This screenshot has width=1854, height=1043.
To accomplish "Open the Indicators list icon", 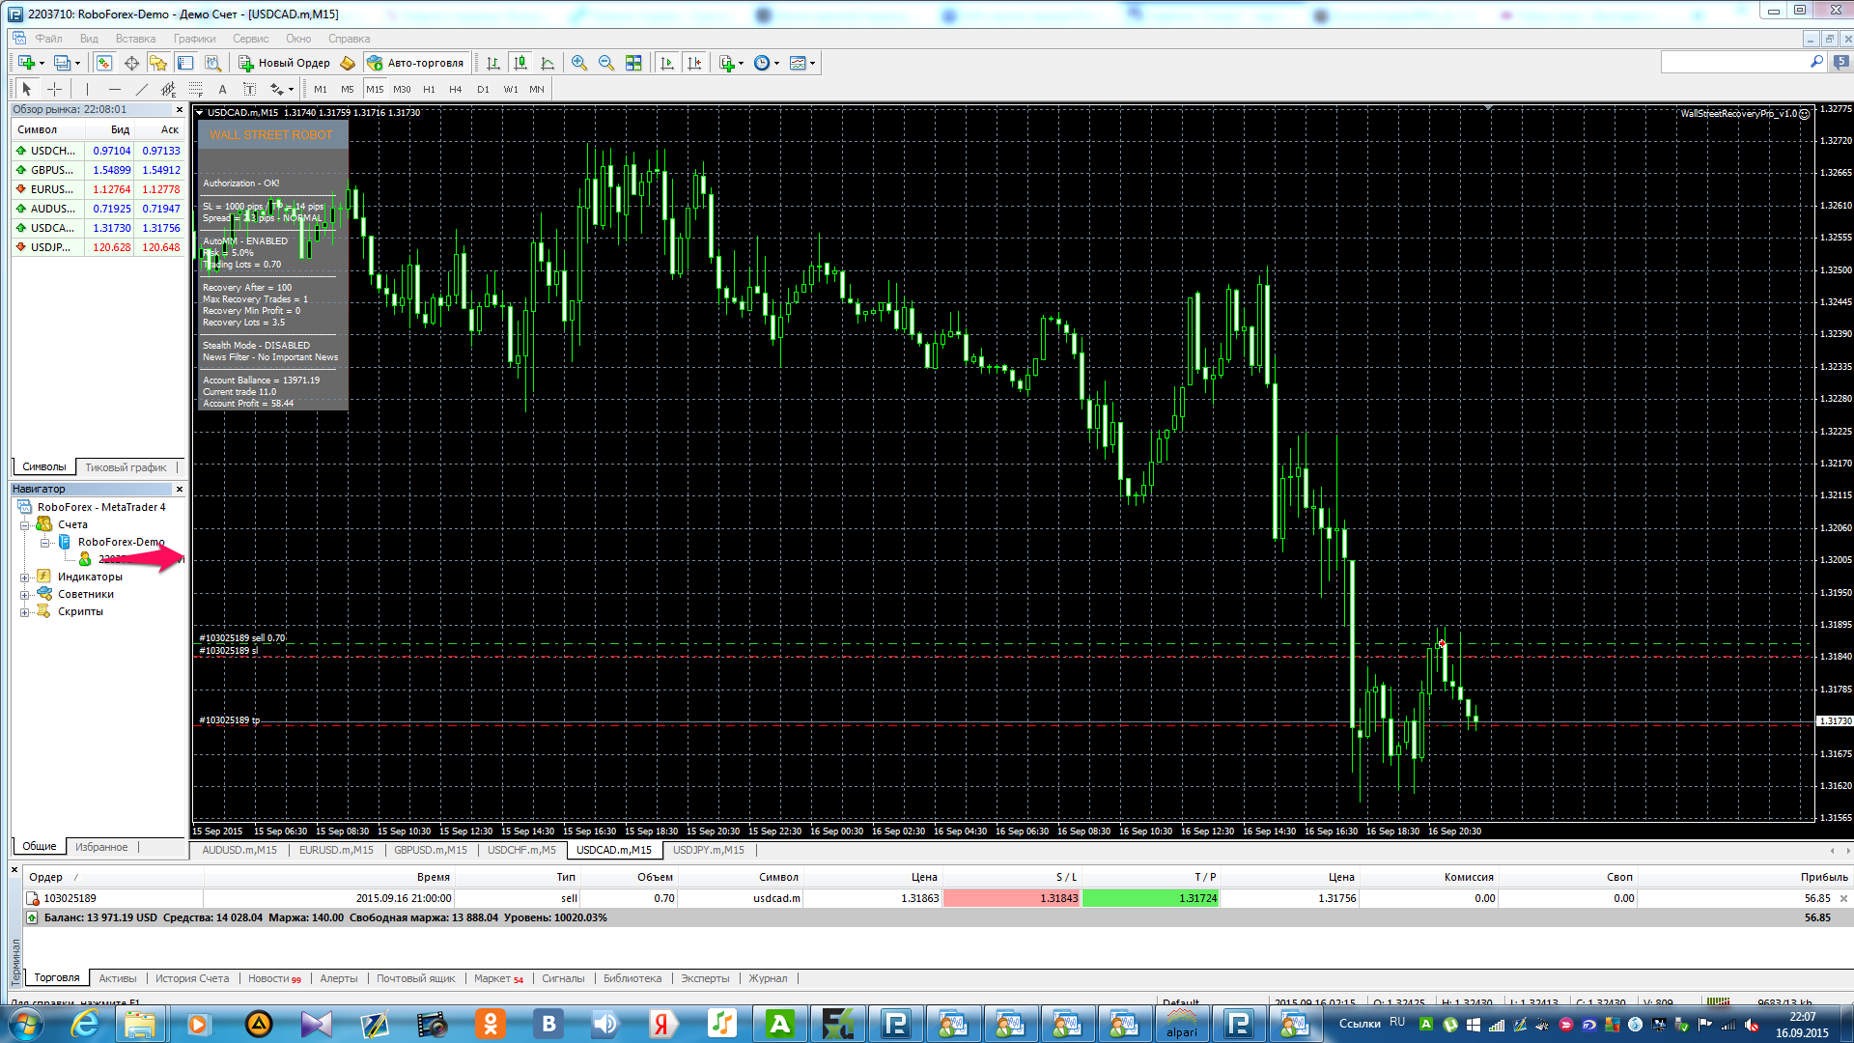I will point(727,63).
